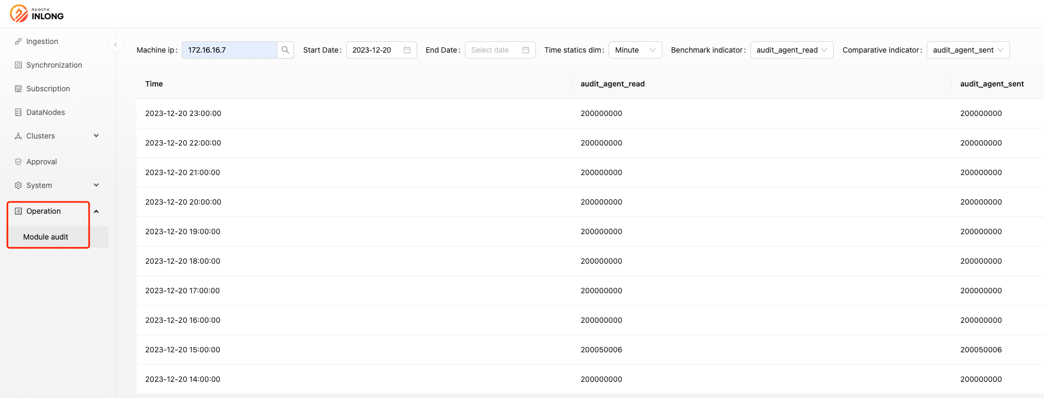The height and width of the screenshot is (398, 1044).
Task: Click the End Date calendar icon
Action: tap(526, 50)
